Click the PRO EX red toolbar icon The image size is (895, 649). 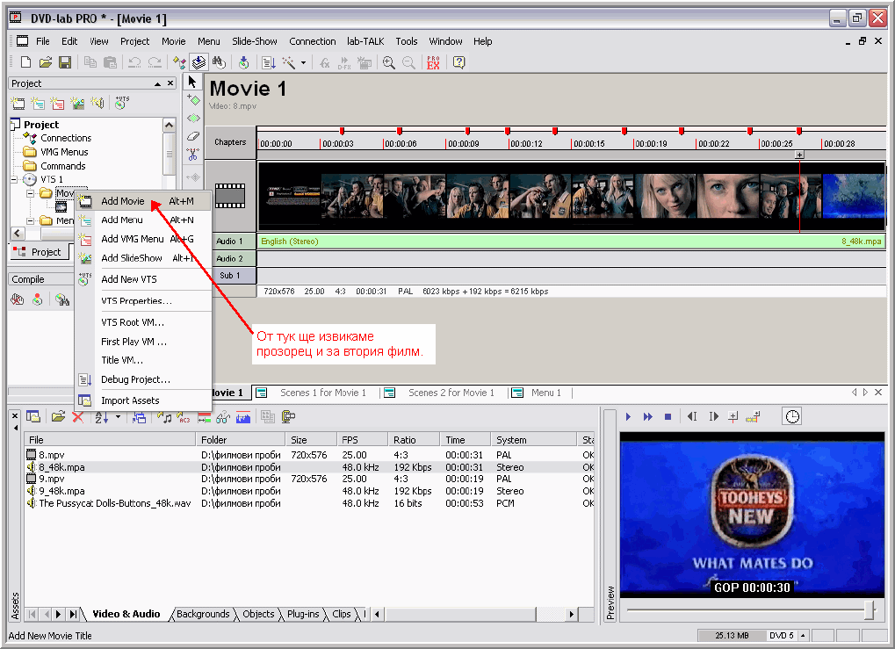pos(433,62)
